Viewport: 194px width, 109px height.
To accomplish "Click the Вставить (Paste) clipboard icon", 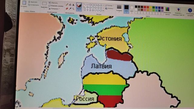I will [24, 3].
